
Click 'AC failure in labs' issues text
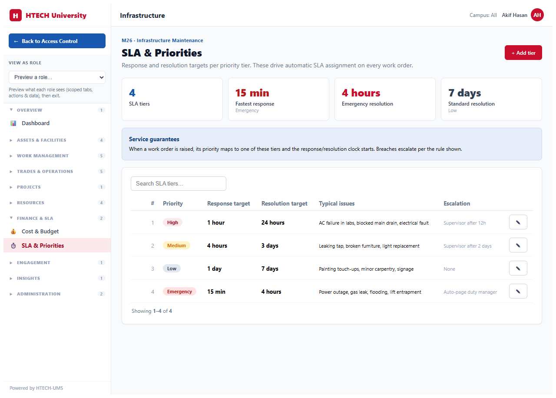[x=374, y=223]
